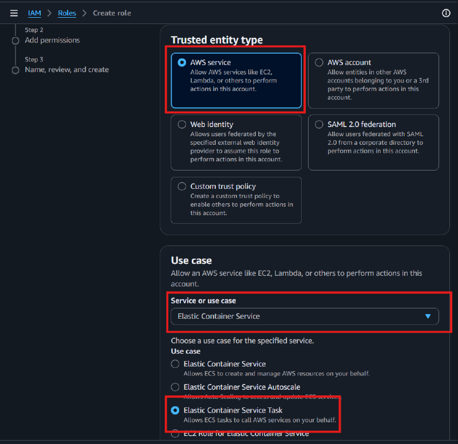The image size is (458, 444).
Task: Select AWS service trusted entity
Action: (236, 81)
